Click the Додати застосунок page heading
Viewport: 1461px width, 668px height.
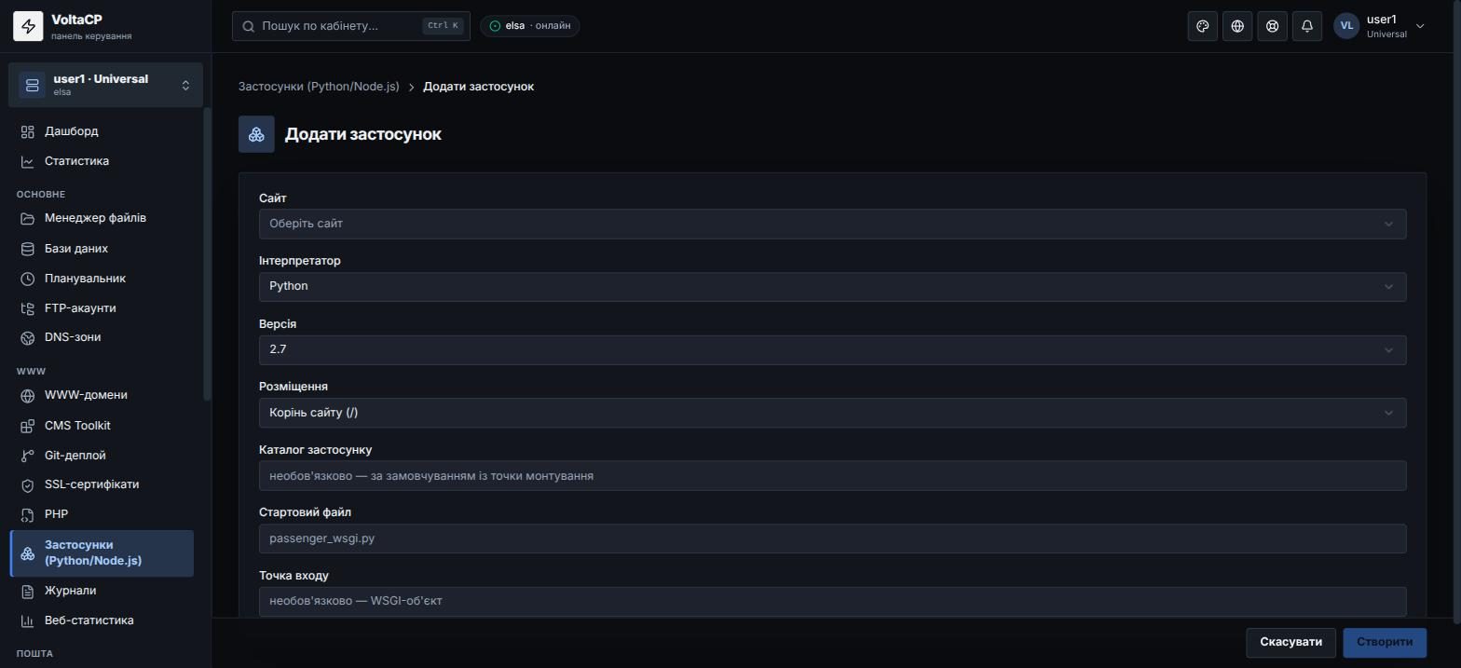363,134
